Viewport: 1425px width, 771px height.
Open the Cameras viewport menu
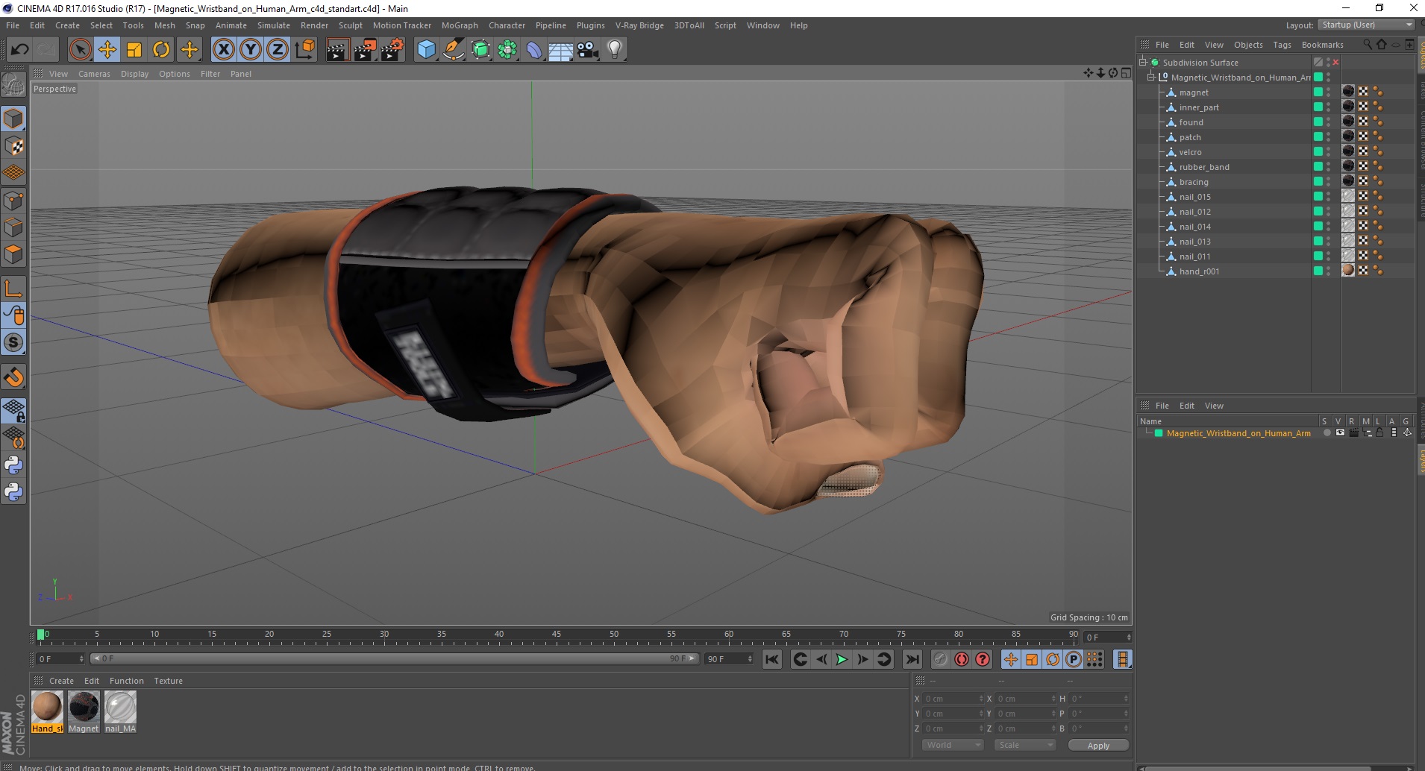click(x=94, y=74)
